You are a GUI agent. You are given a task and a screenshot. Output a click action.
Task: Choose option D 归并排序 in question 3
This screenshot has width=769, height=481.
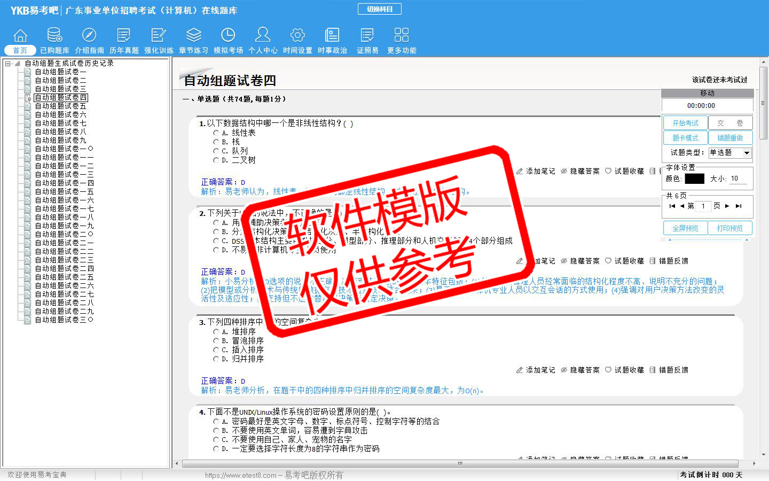216,359
